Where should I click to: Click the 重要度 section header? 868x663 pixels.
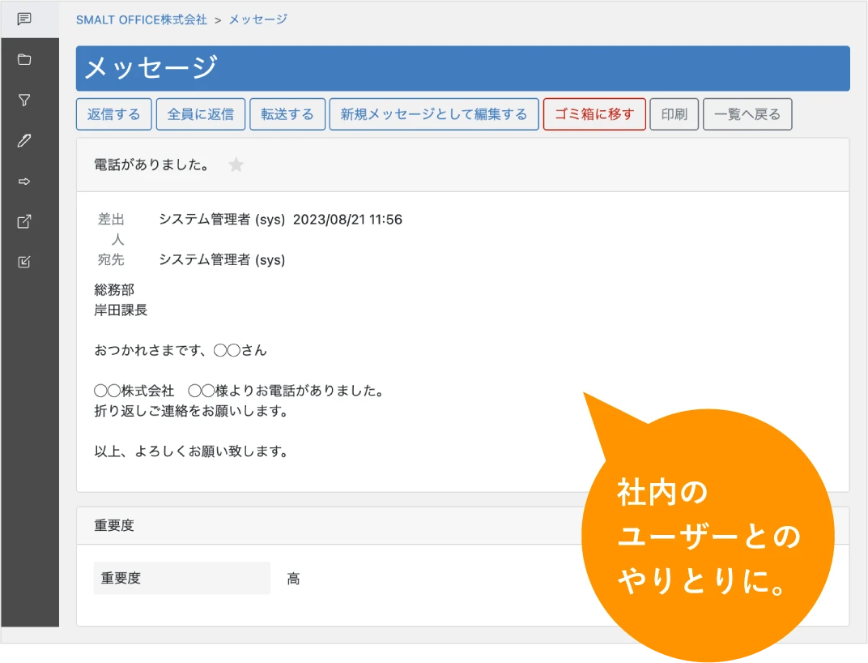click(x=114, y=525)
